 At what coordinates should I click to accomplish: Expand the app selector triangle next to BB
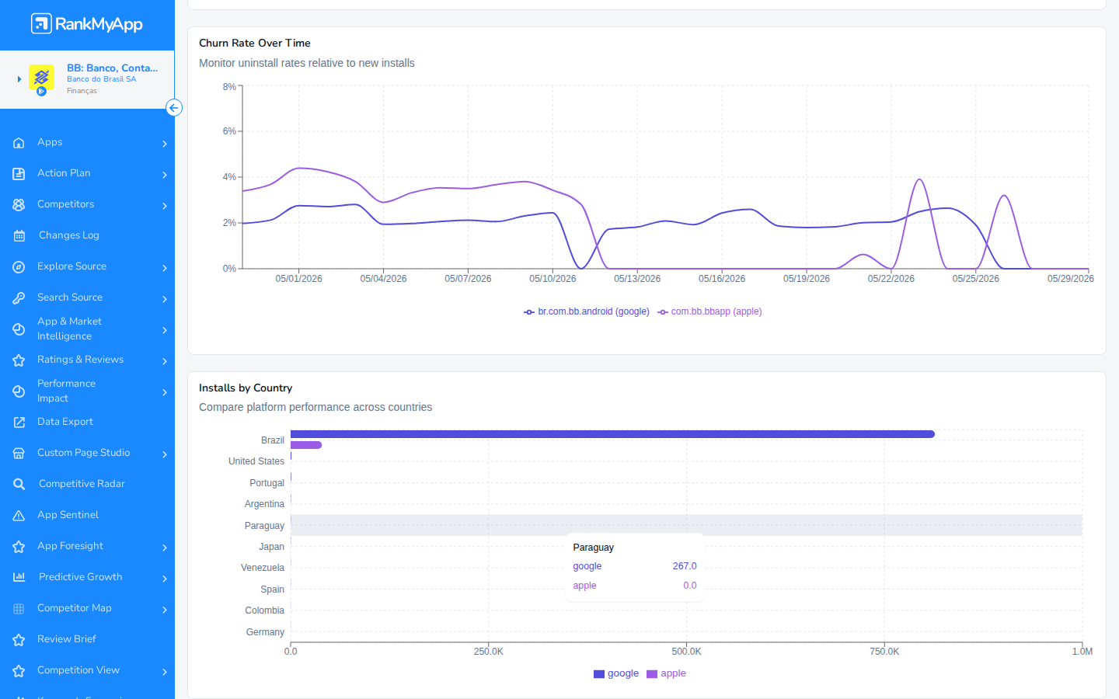click(x=19, y=79)
